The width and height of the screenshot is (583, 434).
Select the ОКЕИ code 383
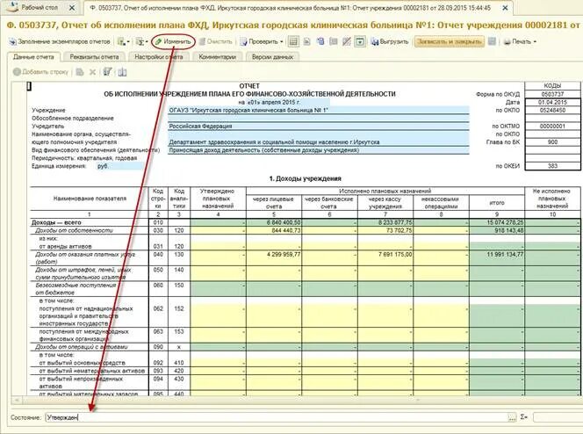tap(552, 166)
